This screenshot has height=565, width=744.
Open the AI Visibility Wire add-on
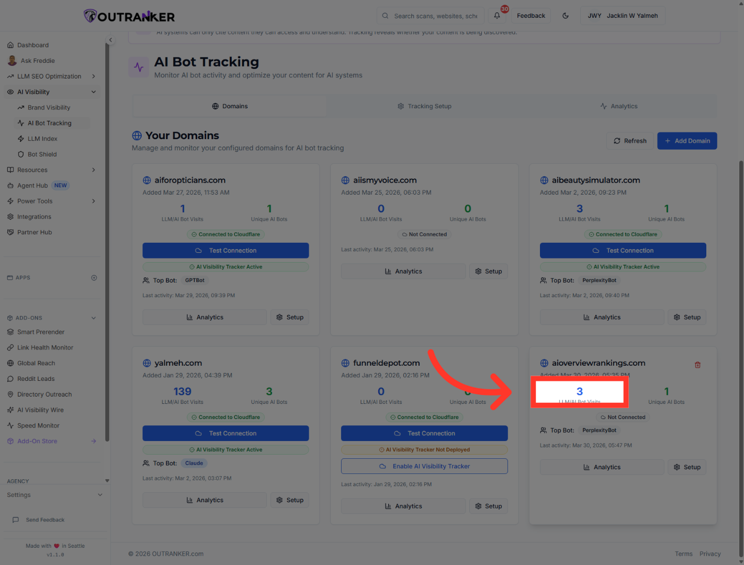click(x=40, y=411)
